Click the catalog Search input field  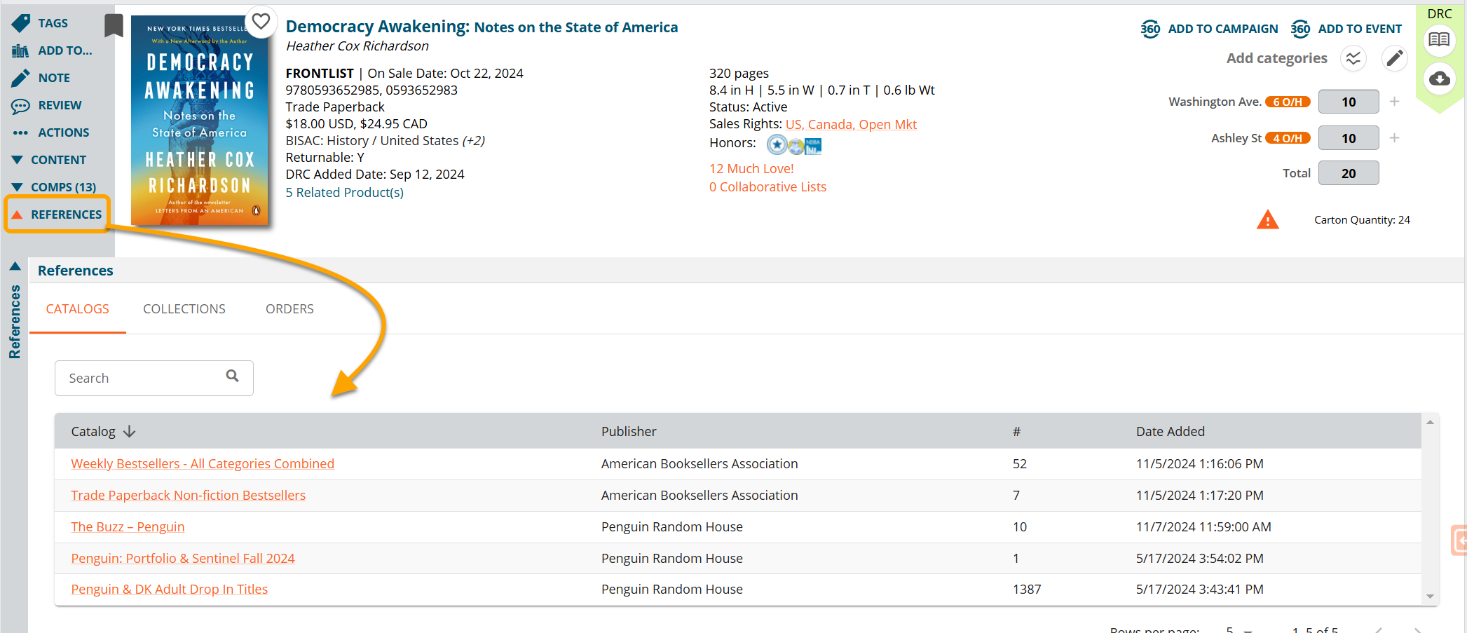point(144,379)
